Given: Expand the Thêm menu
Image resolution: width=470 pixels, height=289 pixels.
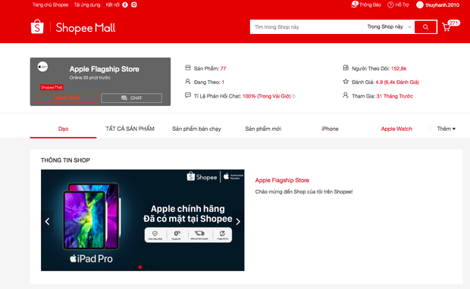Looking at the screenshot, I should coord(446,129).
